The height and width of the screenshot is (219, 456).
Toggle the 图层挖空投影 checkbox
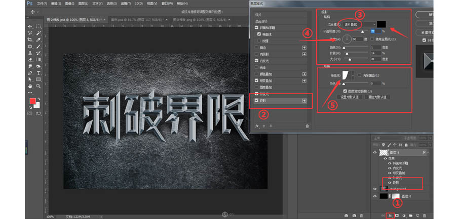pos(345,91)
